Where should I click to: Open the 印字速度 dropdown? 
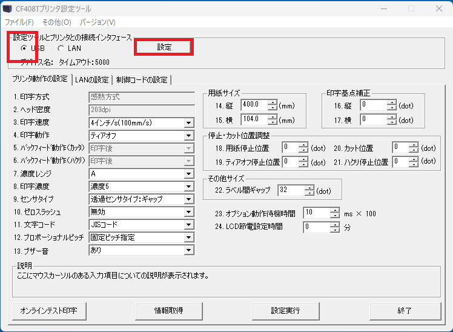(142, 123)
